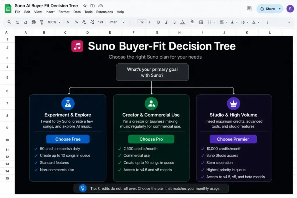Select row 10 header
297x198 pixels.
(7, 140)
